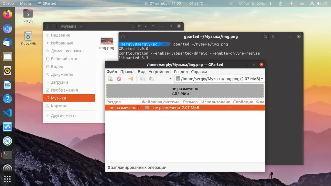331x186 pixels.
Task: Click the Вид menu in GParted menu bar
Action: pyautogui.click(x=141, y=71)
